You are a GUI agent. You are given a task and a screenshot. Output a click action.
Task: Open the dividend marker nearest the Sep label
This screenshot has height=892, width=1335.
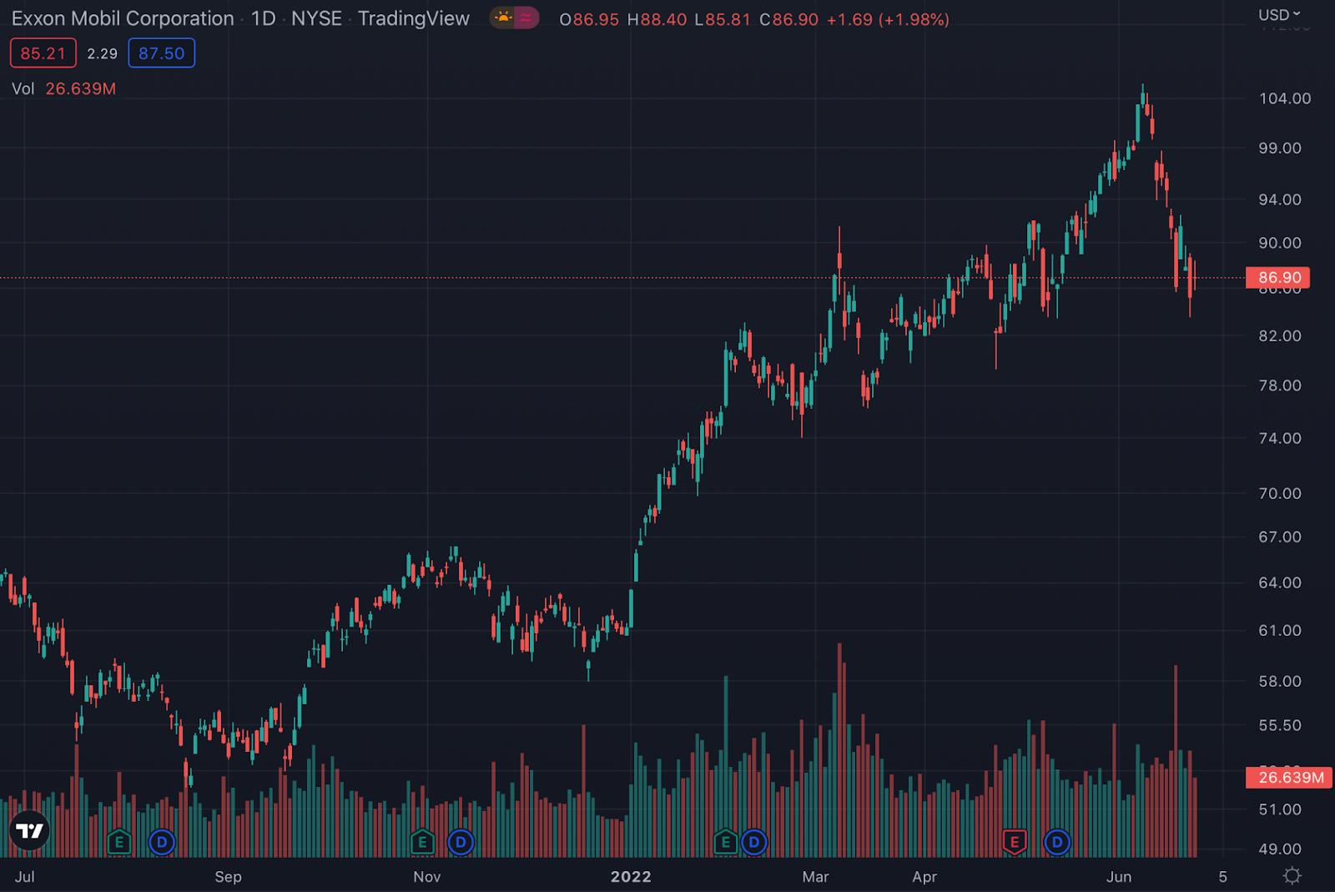[x=162, y=842]
